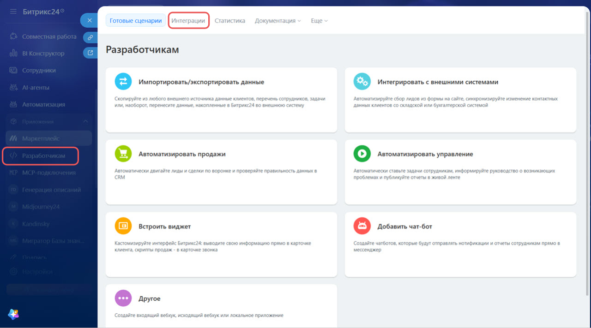Click the MCP-подключения icon

14,173
